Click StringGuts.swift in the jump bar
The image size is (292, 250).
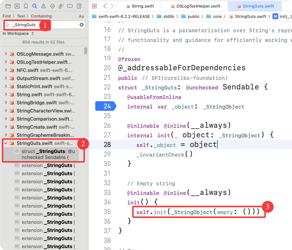(x=247, y=16)
